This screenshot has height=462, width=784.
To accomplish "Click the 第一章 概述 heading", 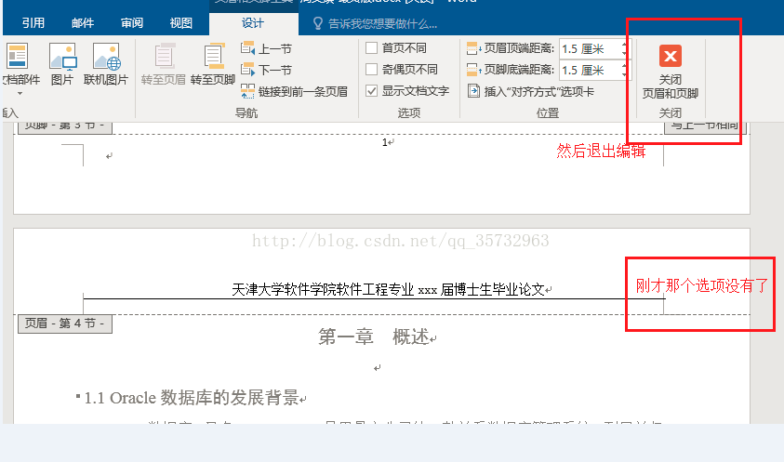I will (x=375, y=337).
